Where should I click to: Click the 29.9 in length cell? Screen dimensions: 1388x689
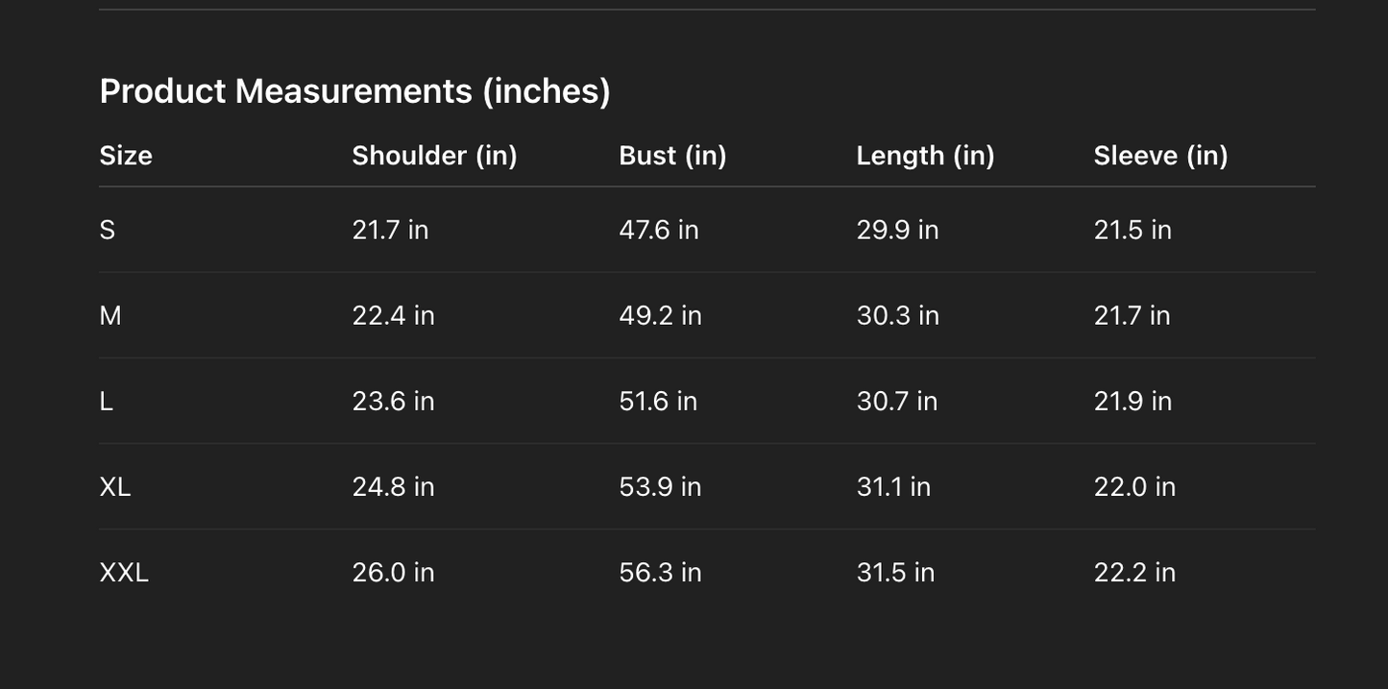[897, 231]
